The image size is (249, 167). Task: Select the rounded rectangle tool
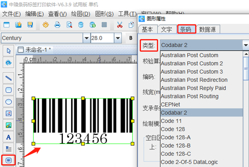point(9,90)
